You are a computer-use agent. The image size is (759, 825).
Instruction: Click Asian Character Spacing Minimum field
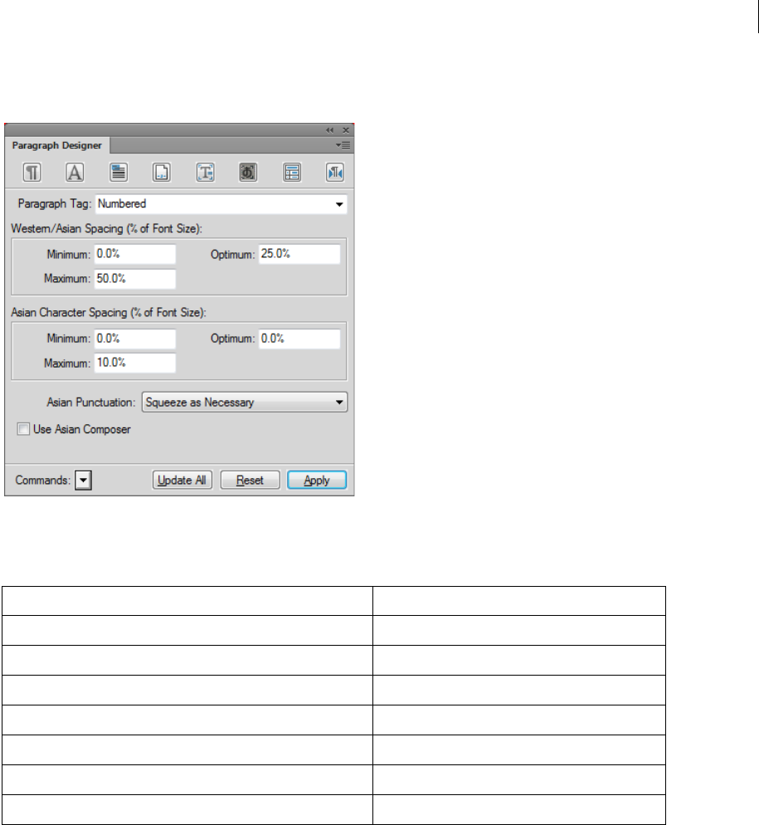pos(135,339)
